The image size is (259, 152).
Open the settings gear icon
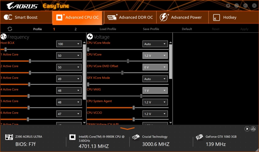coord(228,6)
